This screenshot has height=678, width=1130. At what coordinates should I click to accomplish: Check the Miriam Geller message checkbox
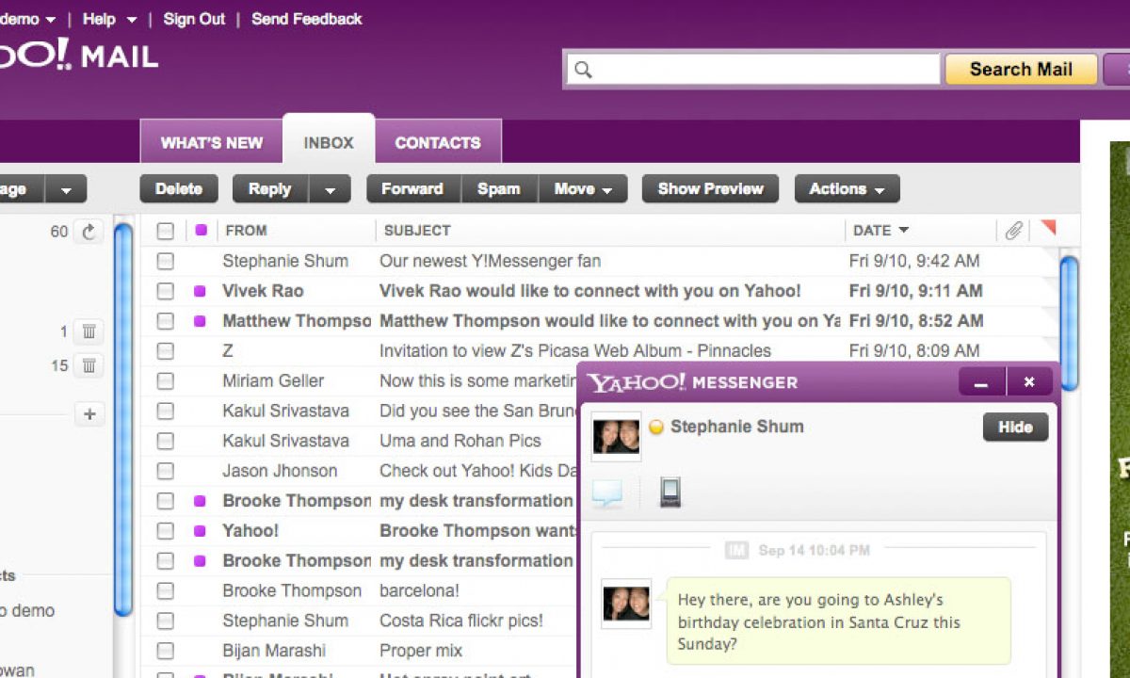click(x=166, y=381)
